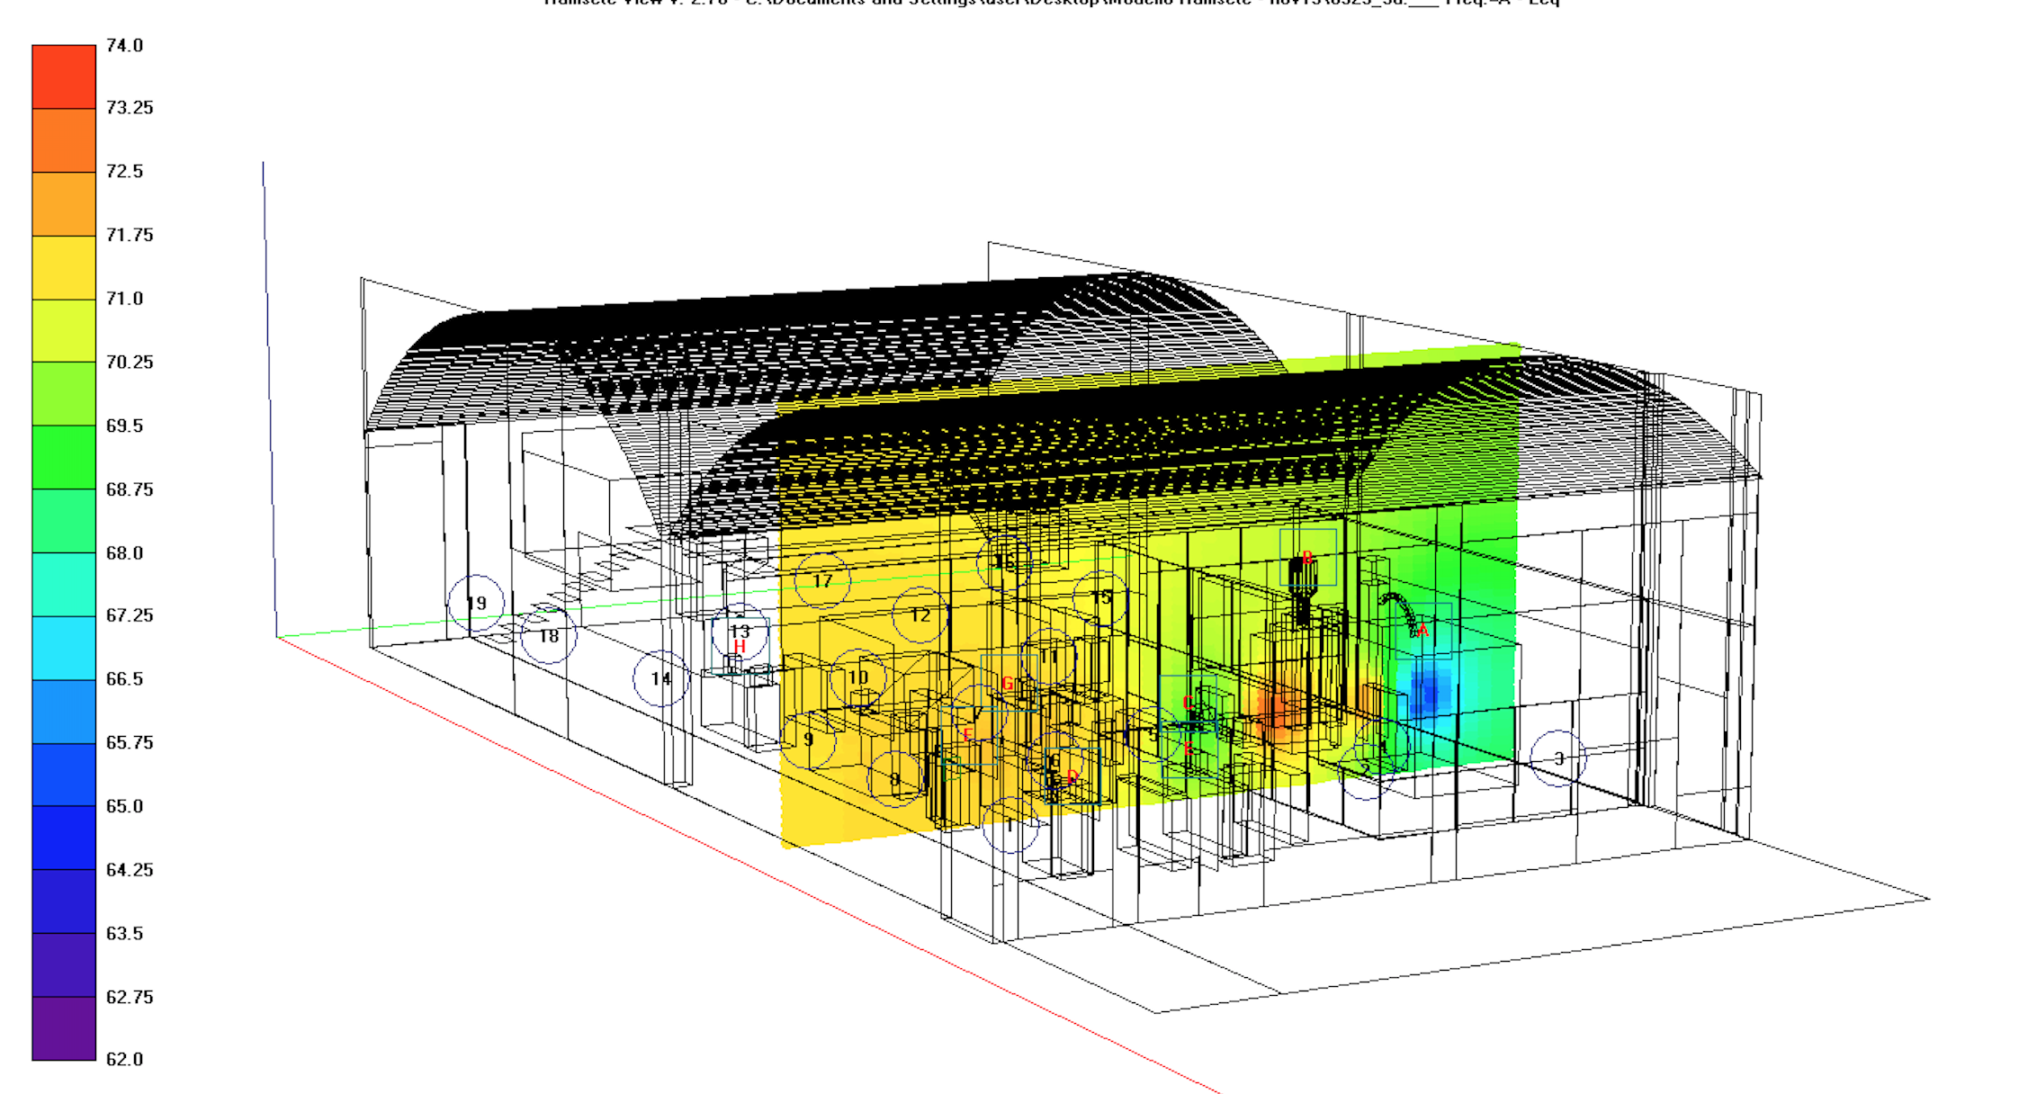Pick the sky-blue swatch between 66.5 and 65.75
The width and height of the screenshot is (2028, 1094).
[64, 712]
